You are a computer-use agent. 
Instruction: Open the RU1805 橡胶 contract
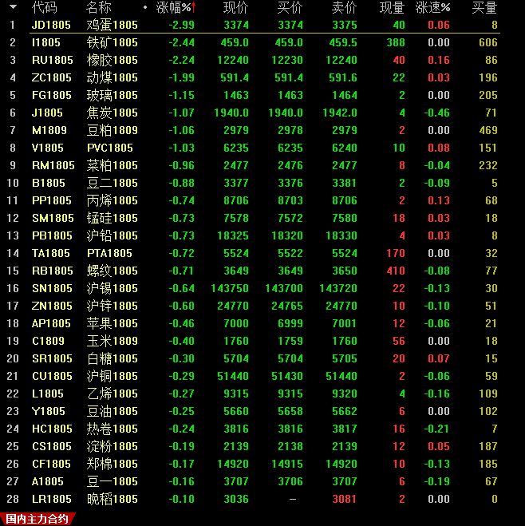[x=52, y=60]
